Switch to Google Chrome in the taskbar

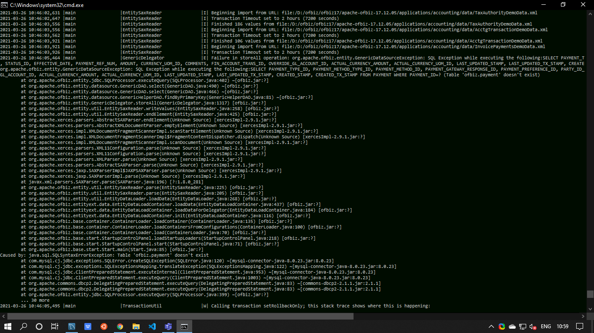coord(120,326)
